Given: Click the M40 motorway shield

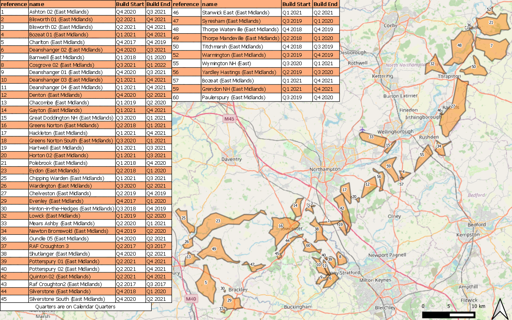Looking at the screenshot, I should 191,299.
